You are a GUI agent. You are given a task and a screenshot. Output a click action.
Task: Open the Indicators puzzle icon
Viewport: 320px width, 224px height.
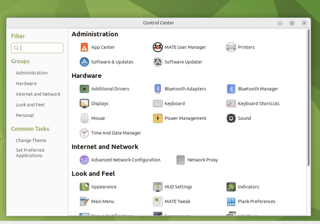coord(231,187)
